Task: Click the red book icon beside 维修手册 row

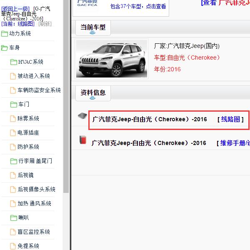Action: (x=83, y=140)
